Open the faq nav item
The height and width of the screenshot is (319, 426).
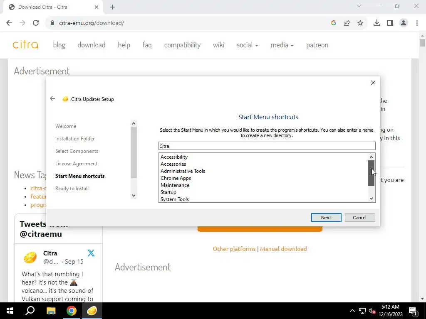tap(147, 45)
